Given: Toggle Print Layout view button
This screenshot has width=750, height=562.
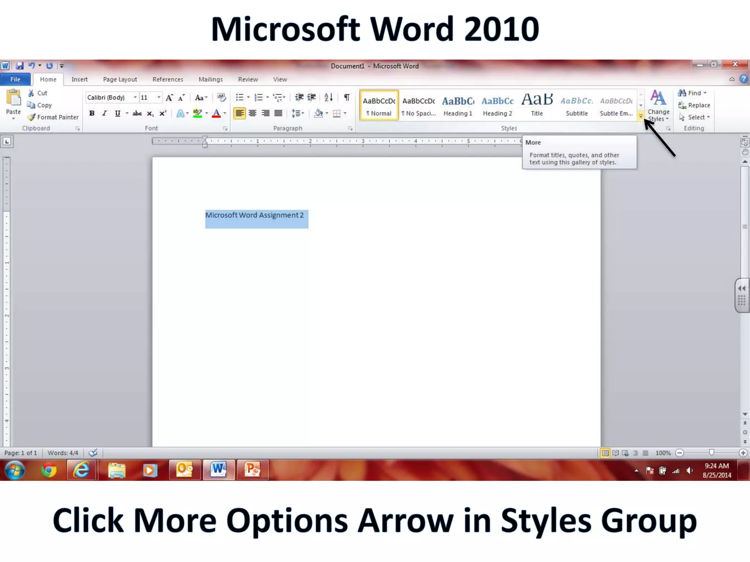Looking at the screenshot, I should coord(605,453).
